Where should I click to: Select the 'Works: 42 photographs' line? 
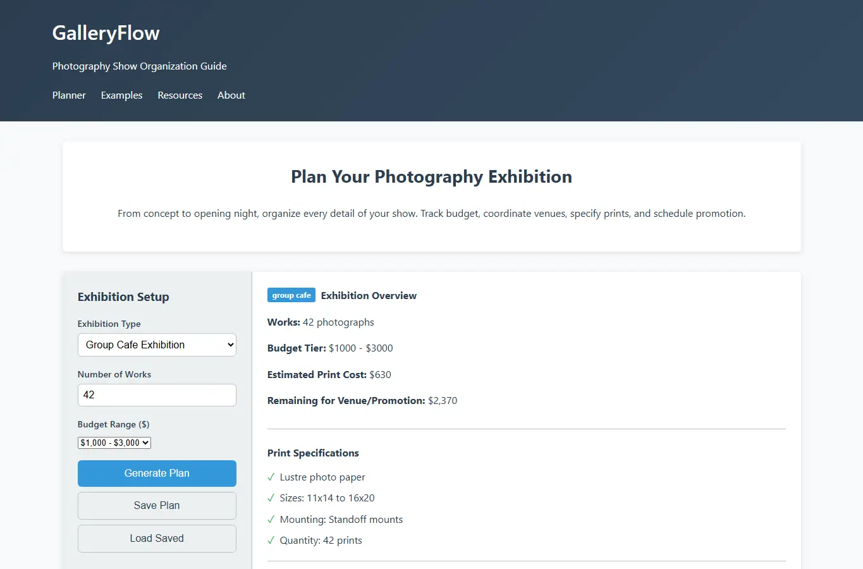click(x=321, y=322)
